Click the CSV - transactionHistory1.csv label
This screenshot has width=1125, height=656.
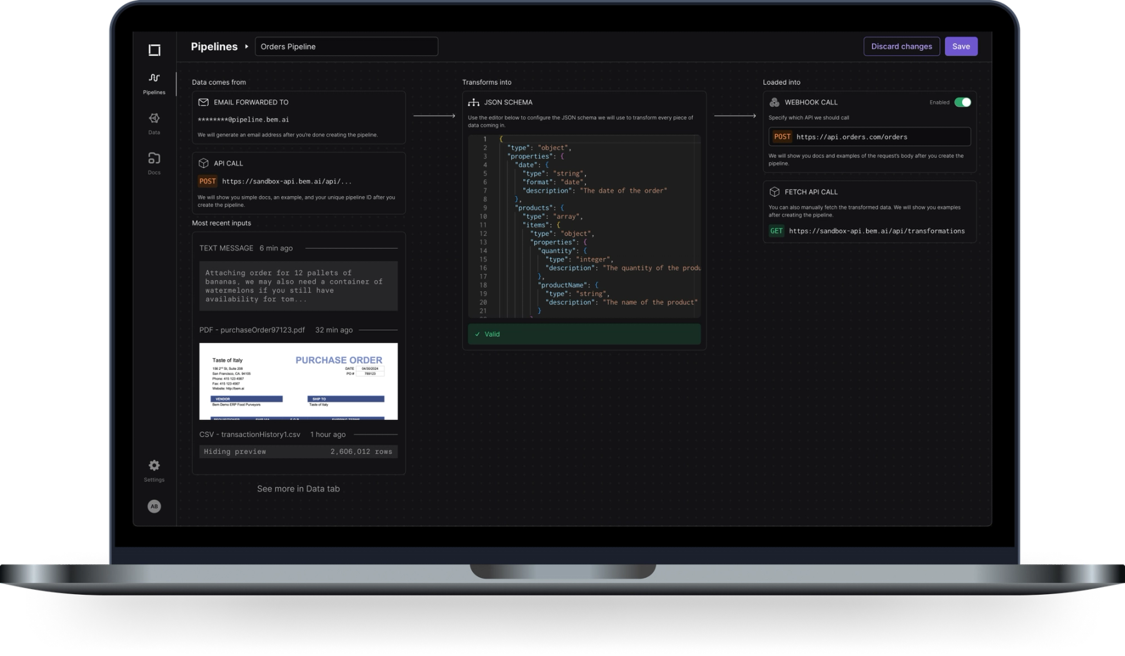[x=249, y=434]
